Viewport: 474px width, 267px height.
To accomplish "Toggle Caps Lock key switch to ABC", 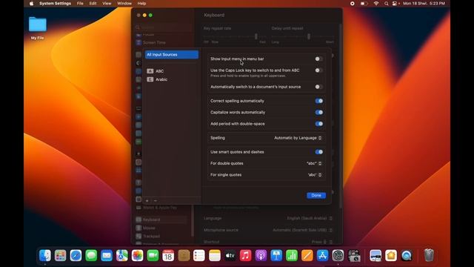I will 318,70.
